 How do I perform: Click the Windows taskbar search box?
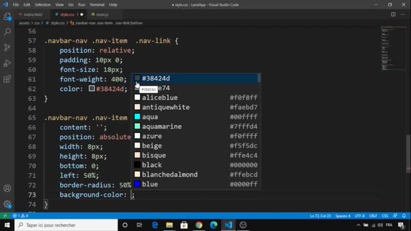[x=66, y=225]
